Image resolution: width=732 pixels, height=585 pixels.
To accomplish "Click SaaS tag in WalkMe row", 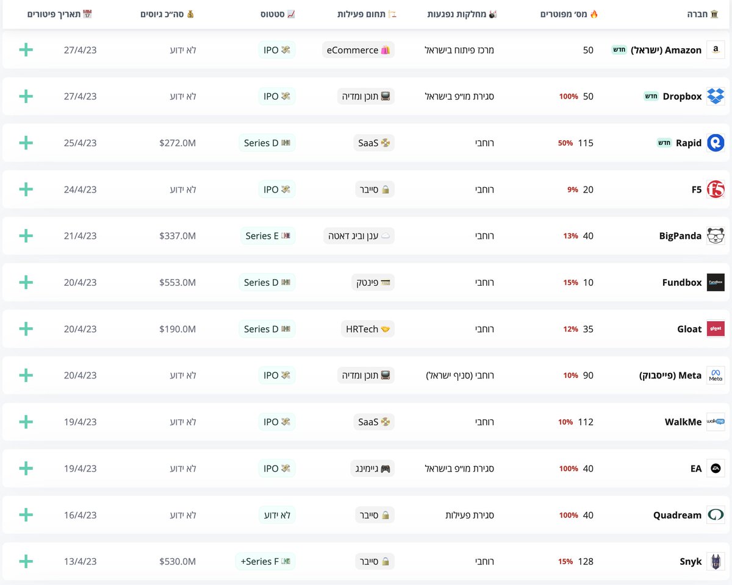I will (x=373, y=422).
